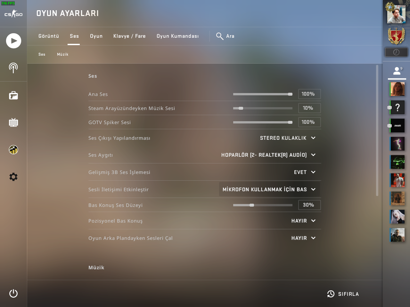Click the settings gear icon
The image size is (410, 307).
pos(13,177)
